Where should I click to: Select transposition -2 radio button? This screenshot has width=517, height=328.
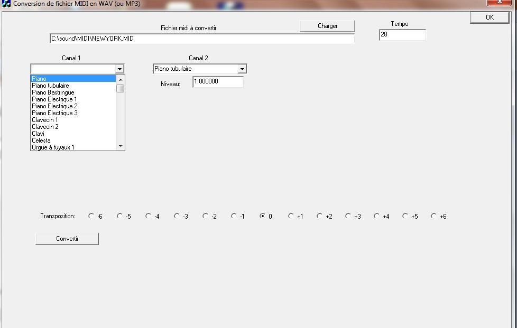pos(206,216)
